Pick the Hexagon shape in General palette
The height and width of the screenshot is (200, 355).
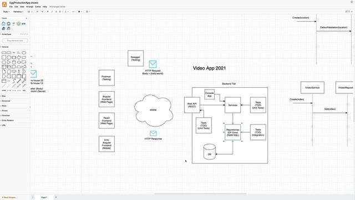coord(4,62)
